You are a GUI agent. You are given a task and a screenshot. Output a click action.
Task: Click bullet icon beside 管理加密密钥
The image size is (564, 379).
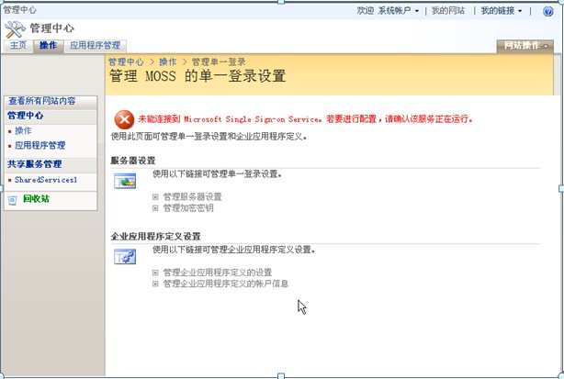155,208
